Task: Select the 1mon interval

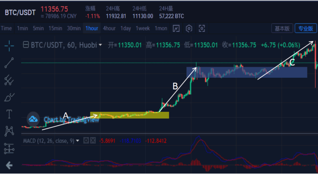Action: pyautogui.click(x=161, y=28)
